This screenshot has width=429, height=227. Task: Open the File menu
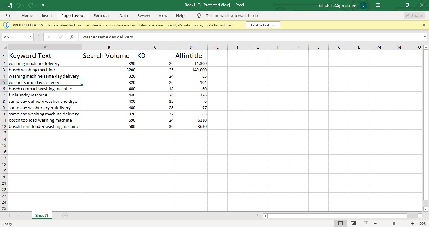pyautogui.click(x=9, y=15)
